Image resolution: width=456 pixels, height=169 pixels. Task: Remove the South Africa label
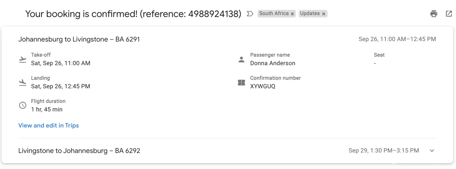tap(292, 14)
